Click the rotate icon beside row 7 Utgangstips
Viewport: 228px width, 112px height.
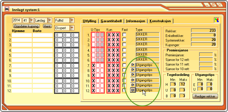133,65
